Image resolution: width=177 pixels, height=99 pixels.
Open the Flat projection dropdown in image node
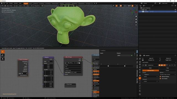(73, 67)
